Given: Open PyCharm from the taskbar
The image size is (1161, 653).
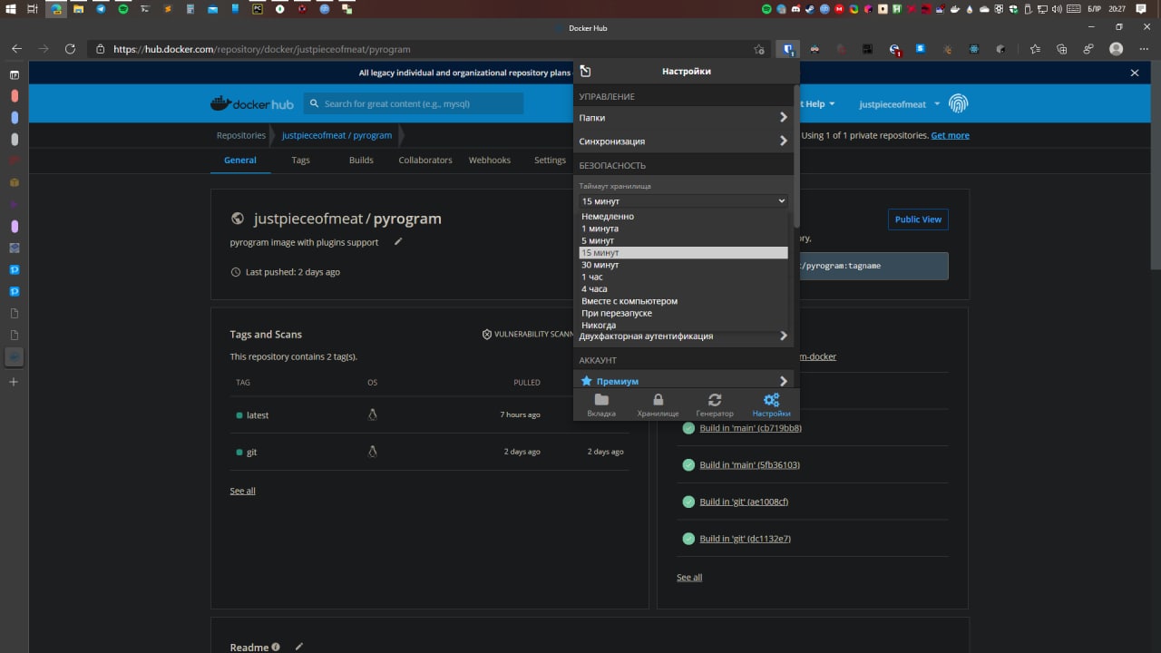Looking at the screenshot, I should pyautogui.click(x=258, y=9).
